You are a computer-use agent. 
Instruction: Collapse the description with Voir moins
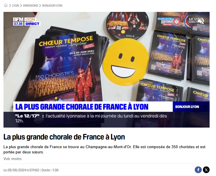[13, 159]
